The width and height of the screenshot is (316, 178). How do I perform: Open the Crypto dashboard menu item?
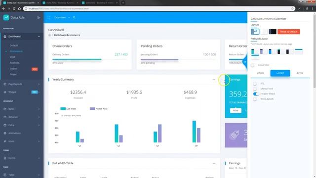click(x=13, y=69)
